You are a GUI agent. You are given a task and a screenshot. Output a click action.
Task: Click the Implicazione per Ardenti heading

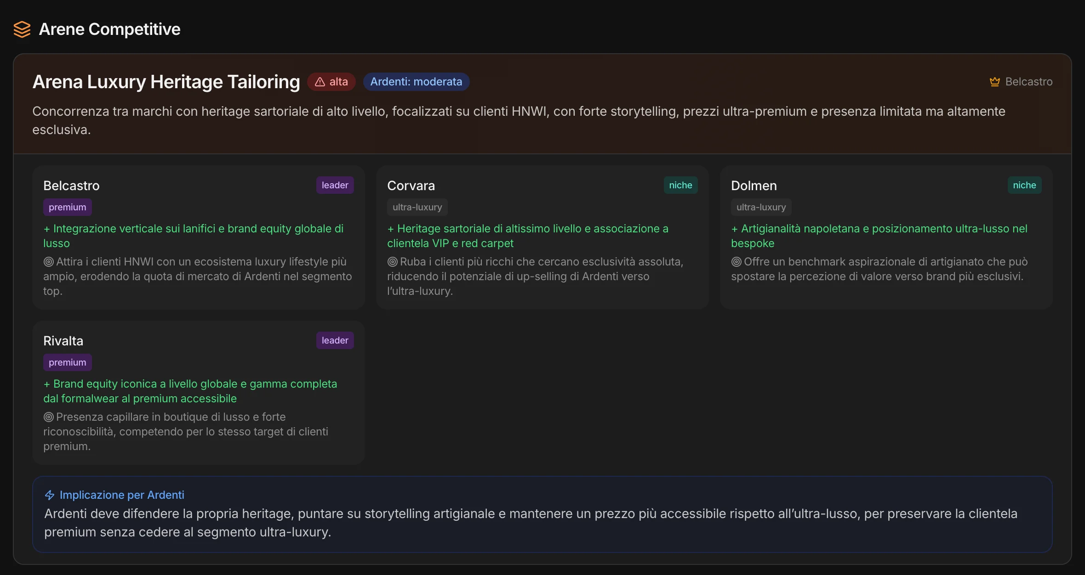click(x=122, y=495)
